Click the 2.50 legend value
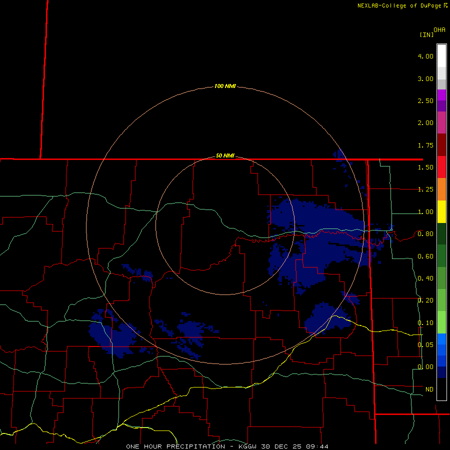This screenshot has width=450, height=450. click(x=425, y=100)
